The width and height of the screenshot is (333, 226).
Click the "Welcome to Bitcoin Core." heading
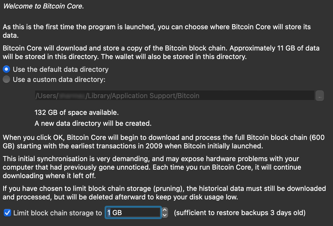tap(44, 6)
